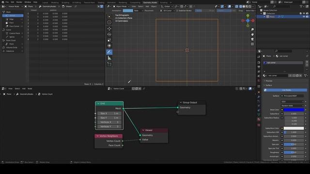Switch to rendered viewport shading
The height and width of the screenshot is (174, 310).
[250, 6]
